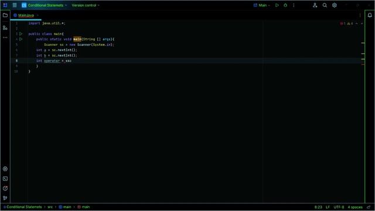
Task: Click the IntelliJ IDEA logo icon
Action: point(5,5)
